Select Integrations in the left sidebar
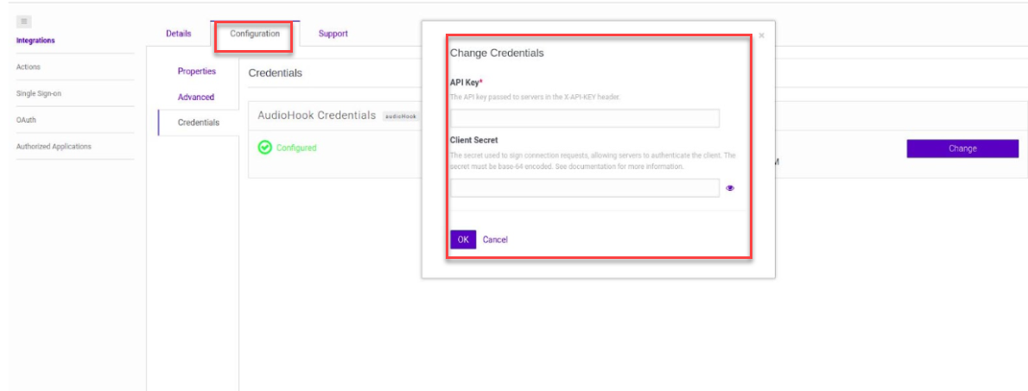Image resolution: width=1028 pixels, height=391 pixels. tap(35, 41)
